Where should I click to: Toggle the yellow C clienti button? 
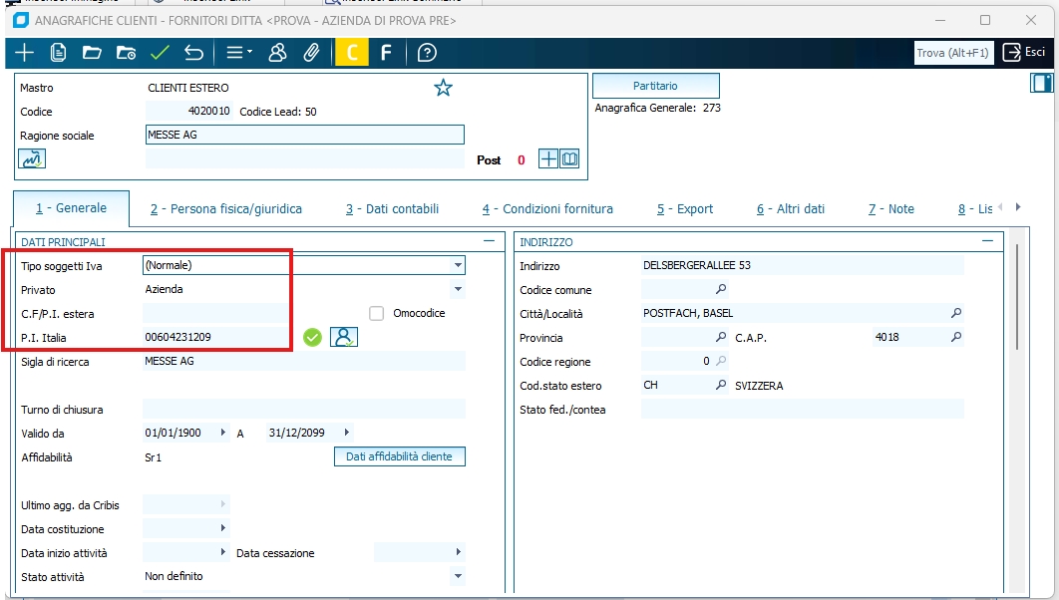coord(351,53)
